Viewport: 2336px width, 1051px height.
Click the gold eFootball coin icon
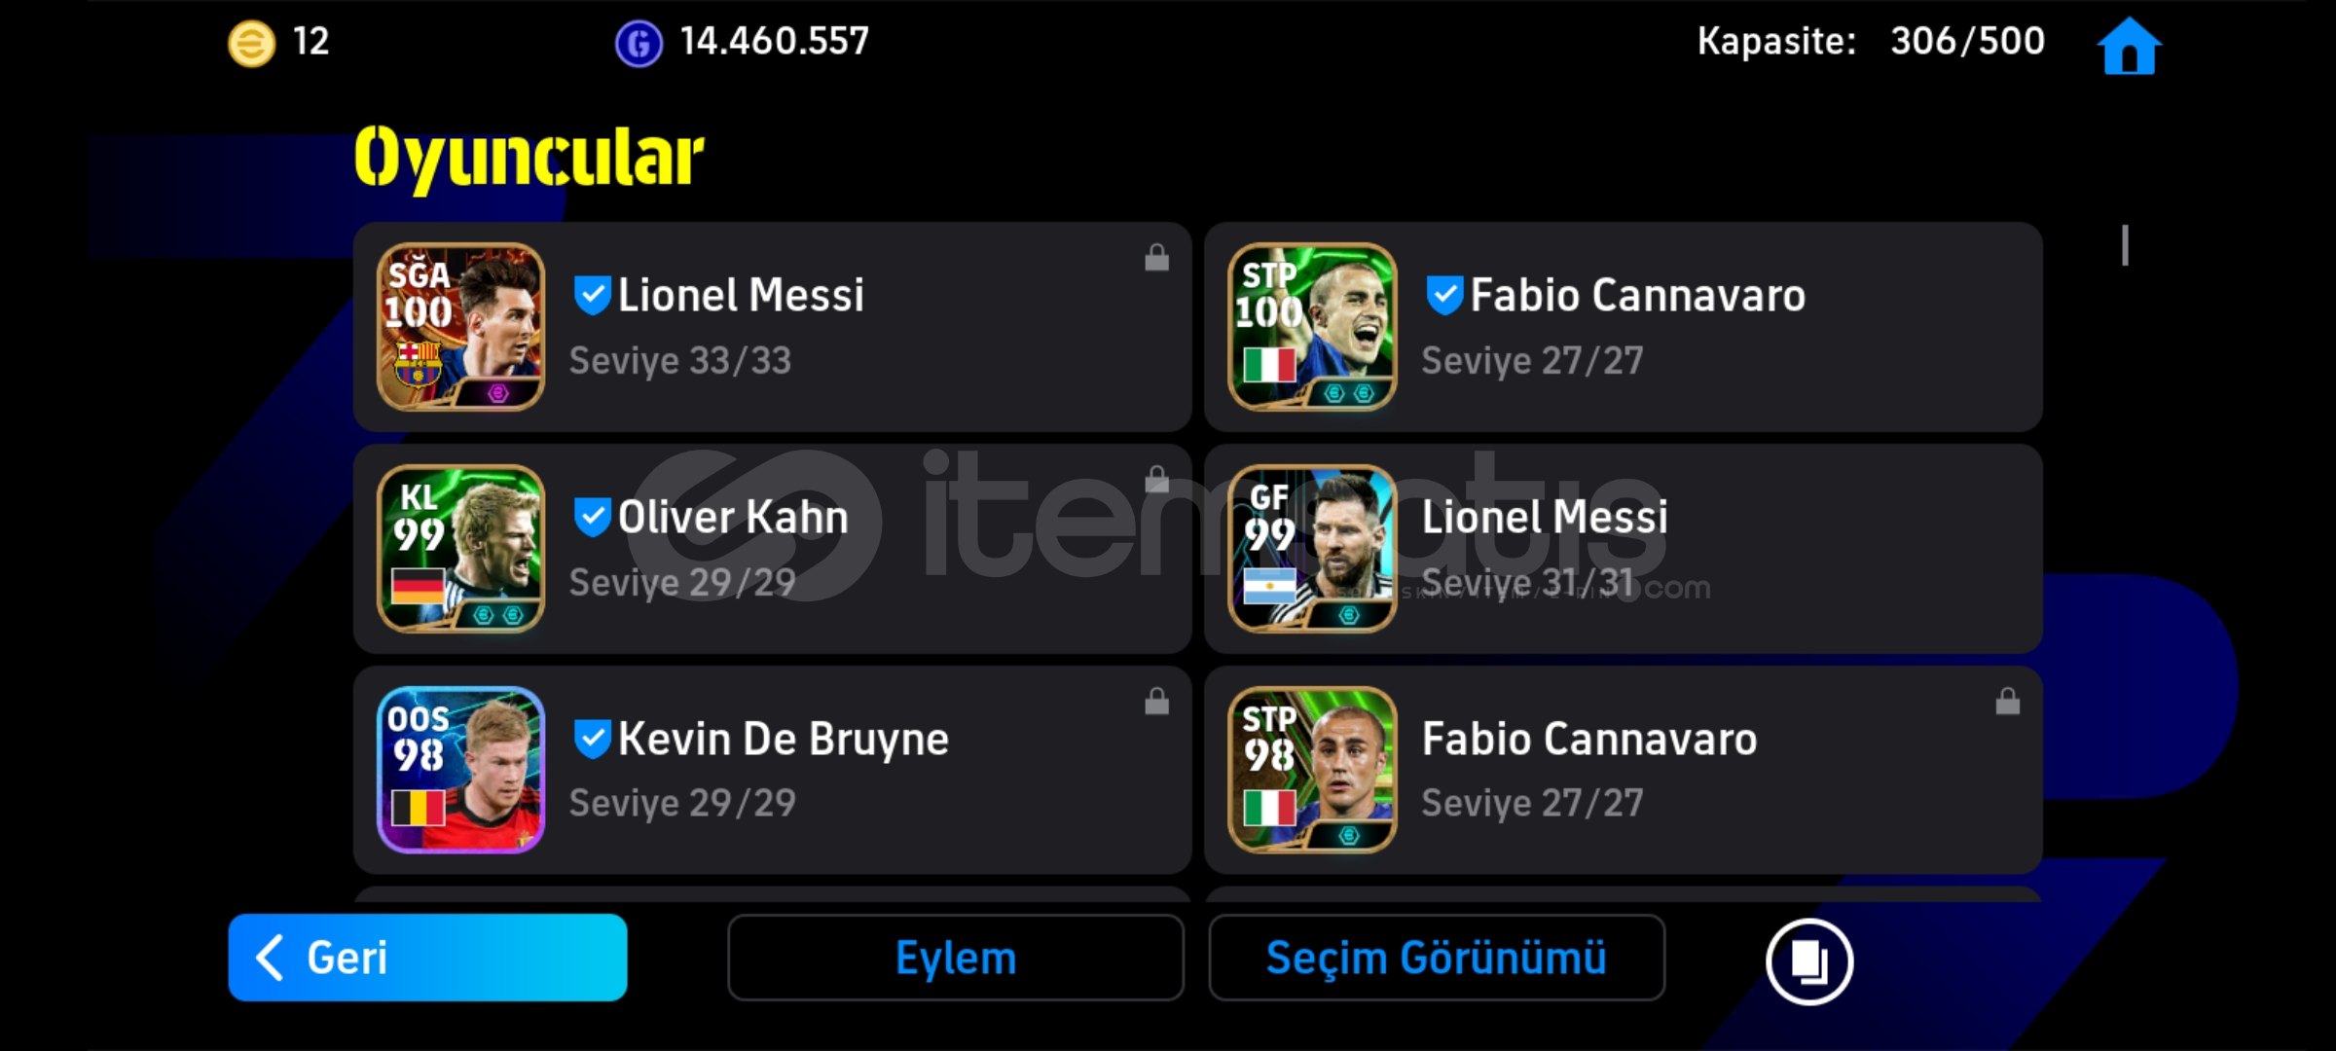(251, 44)
